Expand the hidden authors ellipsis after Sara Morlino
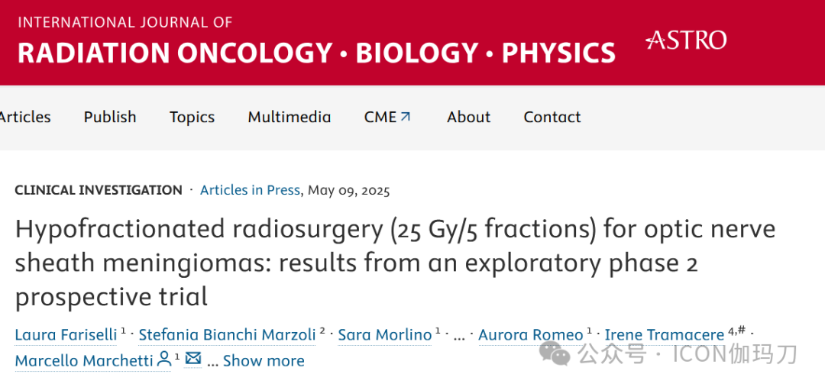 click(x=458, y=334)
